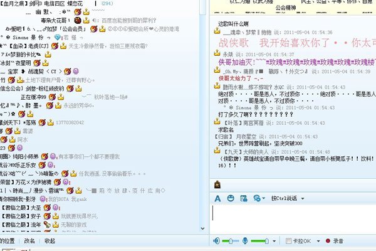The image size is (376, 251).
Task: Open the dropdown arrow after 卡拉OK
Action: [318, 241]
